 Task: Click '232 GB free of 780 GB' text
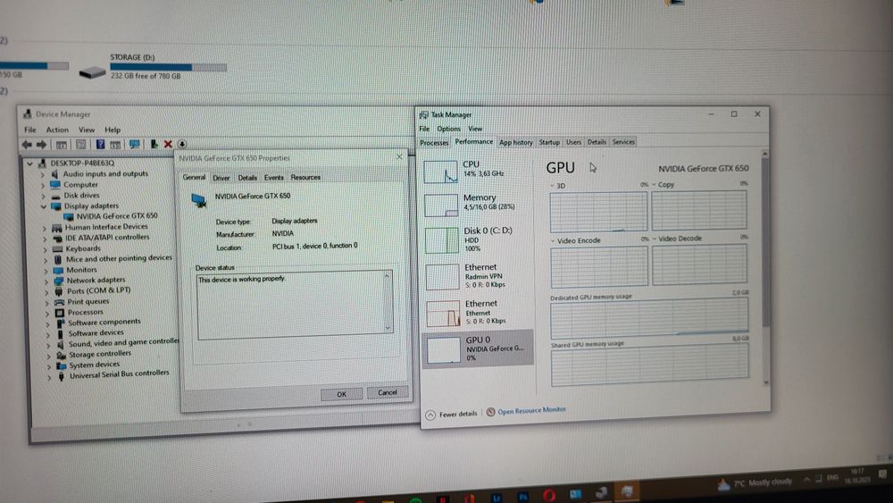click(x=146, y=76)
